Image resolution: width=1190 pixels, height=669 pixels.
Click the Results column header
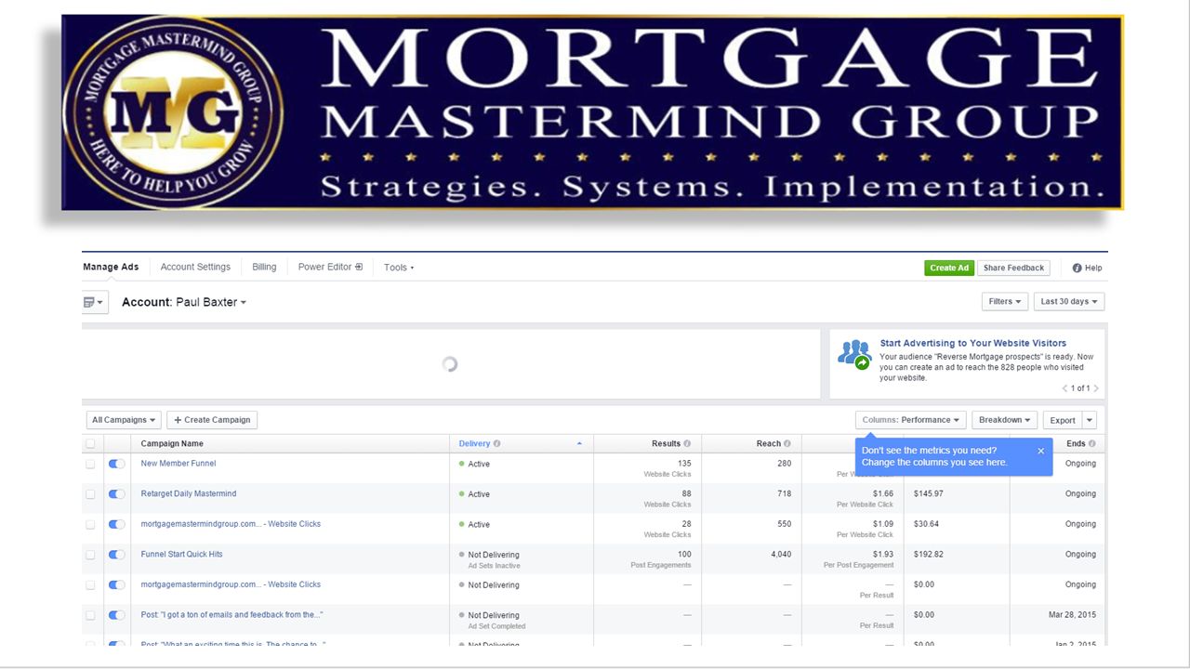click(666, 444)
